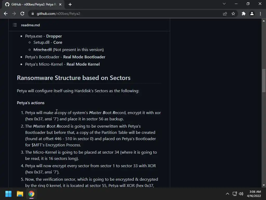
Task: Restore down the Chrome window
Action: point(248,4)
